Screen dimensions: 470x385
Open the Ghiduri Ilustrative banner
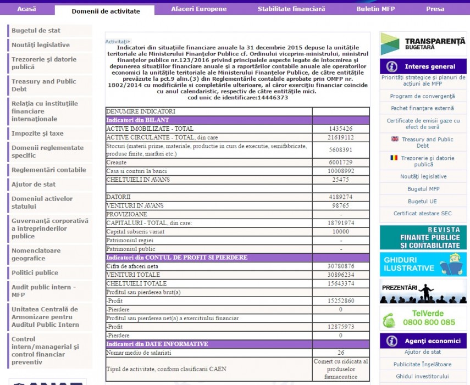(423, 264)
